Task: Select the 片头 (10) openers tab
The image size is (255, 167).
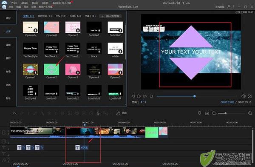Action: 61,16
